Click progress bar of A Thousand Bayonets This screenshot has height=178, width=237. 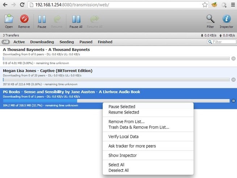[116, 59]
